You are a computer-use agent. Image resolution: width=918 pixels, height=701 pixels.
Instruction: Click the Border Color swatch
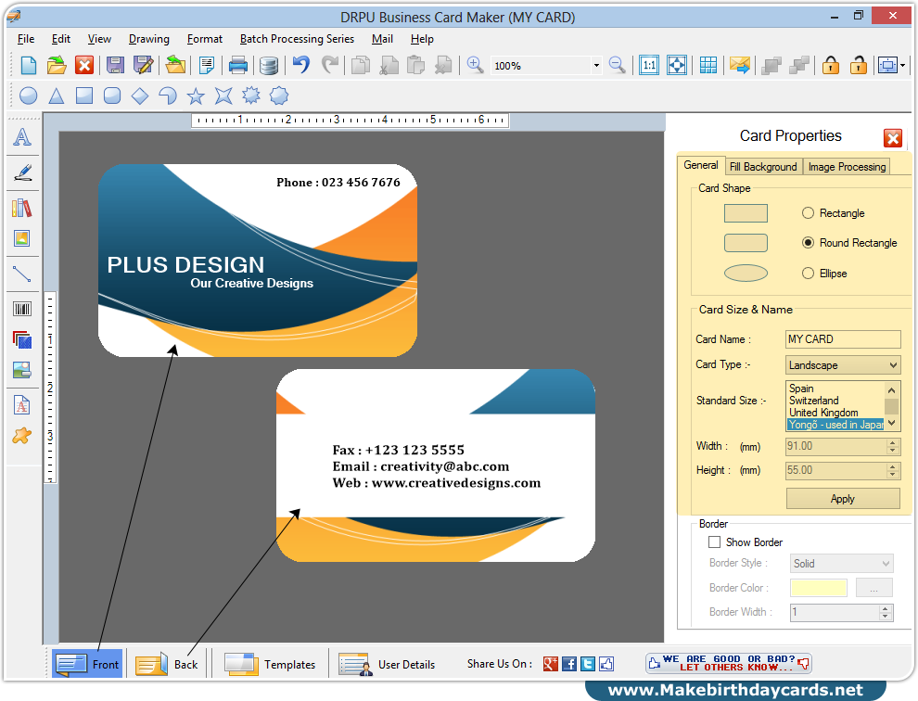tap(818, 587)
